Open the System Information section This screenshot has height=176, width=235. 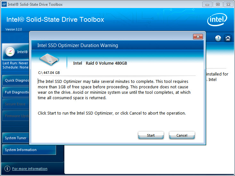point(29,150)
